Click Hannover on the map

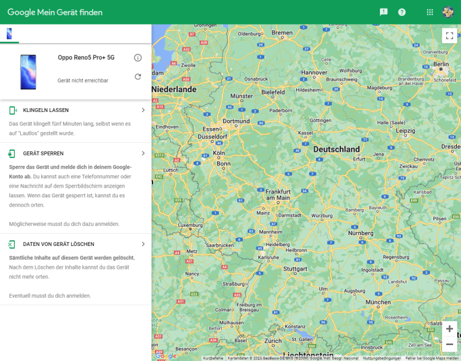[x=314, y=73]
